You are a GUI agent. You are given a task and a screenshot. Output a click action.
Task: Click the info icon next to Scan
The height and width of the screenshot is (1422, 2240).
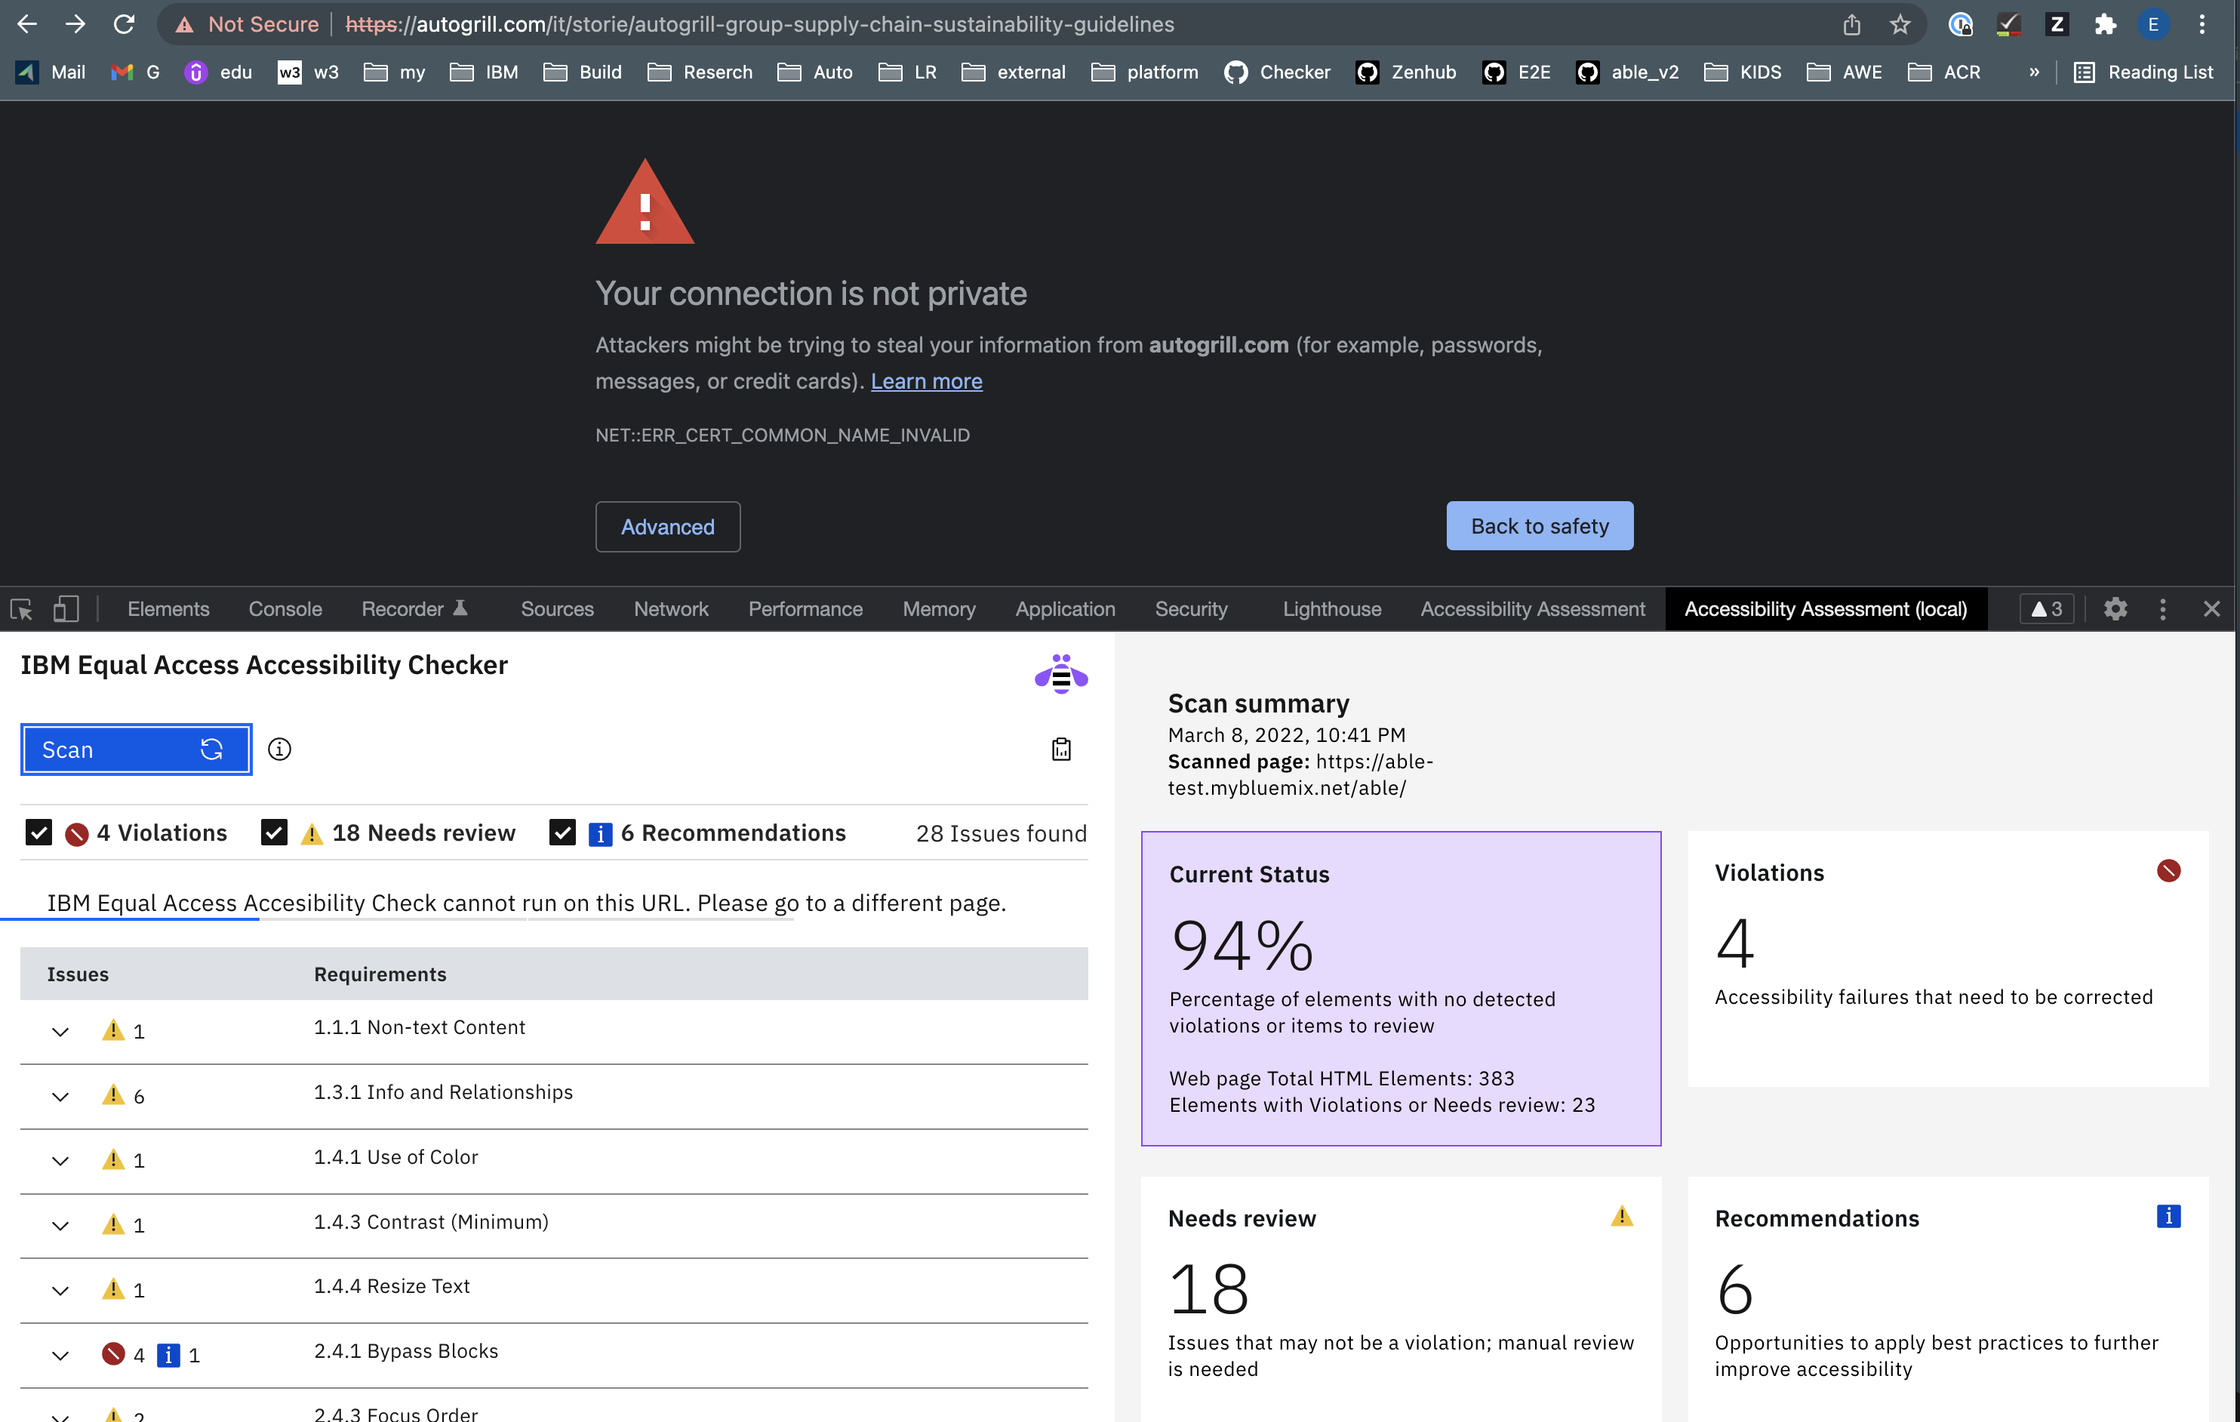(x=279, y=749)
